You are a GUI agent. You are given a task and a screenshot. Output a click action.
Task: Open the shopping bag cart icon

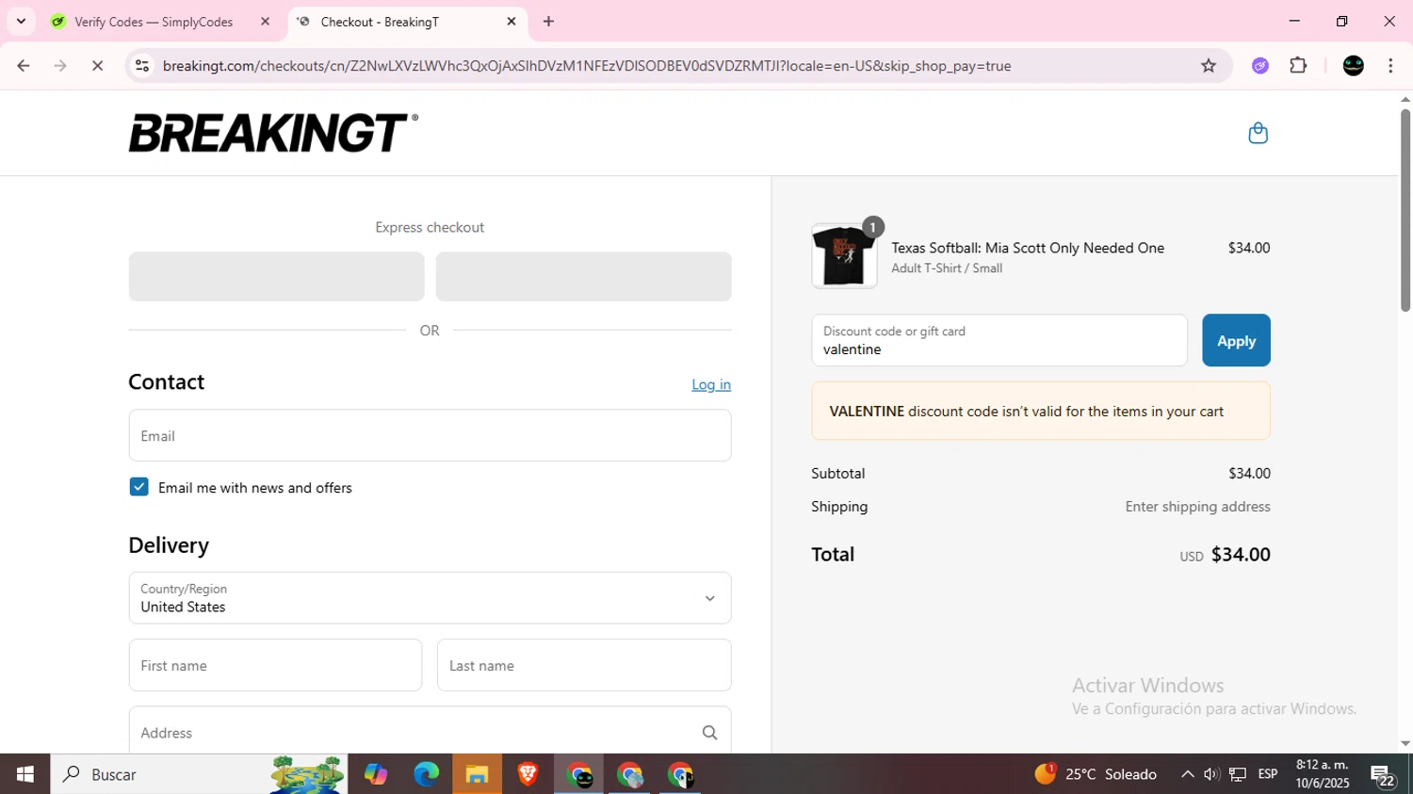coord(1258,133)
